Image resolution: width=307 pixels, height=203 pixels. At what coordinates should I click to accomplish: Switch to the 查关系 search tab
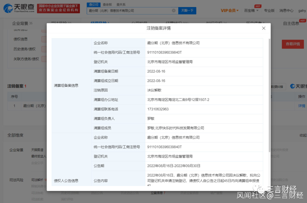(121, 5)
